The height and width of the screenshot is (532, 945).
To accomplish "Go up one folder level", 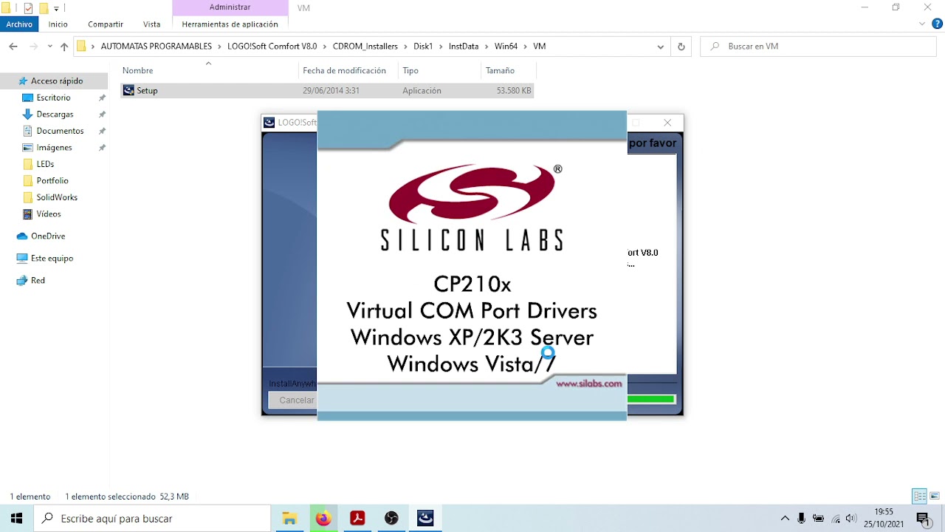I will tap(64, 46).
